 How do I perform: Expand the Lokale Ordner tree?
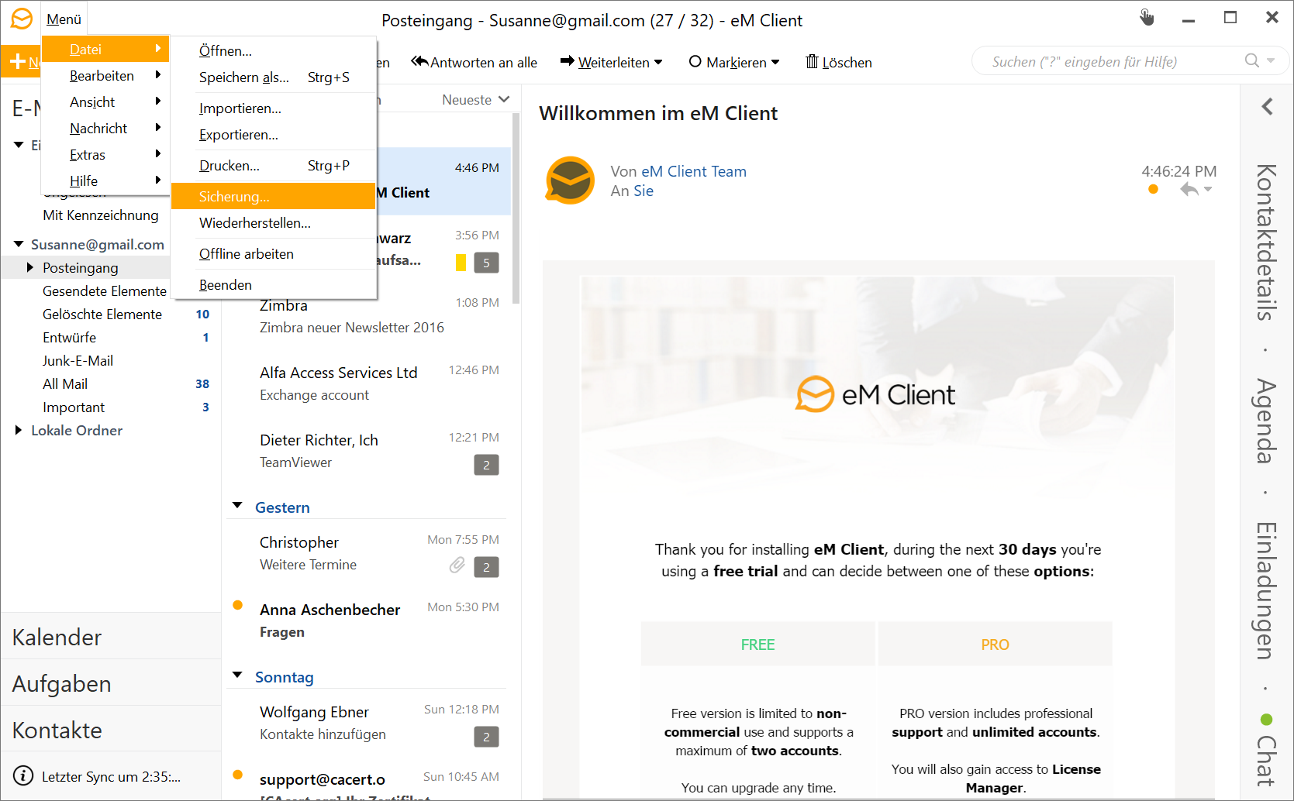click(x=19, y=430)
